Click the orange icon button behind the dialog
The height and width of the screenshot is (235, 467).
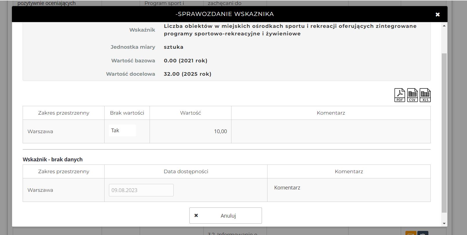411,233
